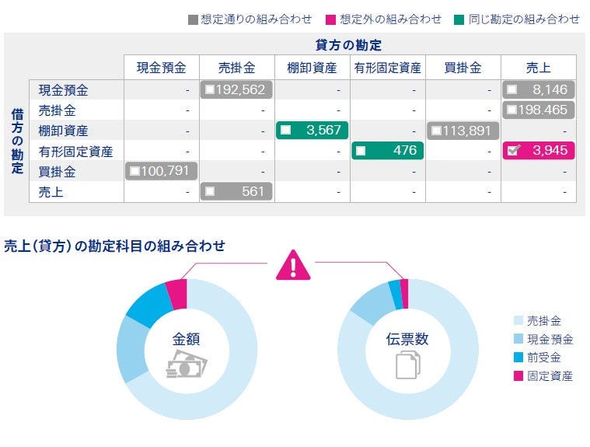The width and height of the screenshot is (590, 447).
Task: Click the 売掛金 legend color swatch
Action: 518,320
